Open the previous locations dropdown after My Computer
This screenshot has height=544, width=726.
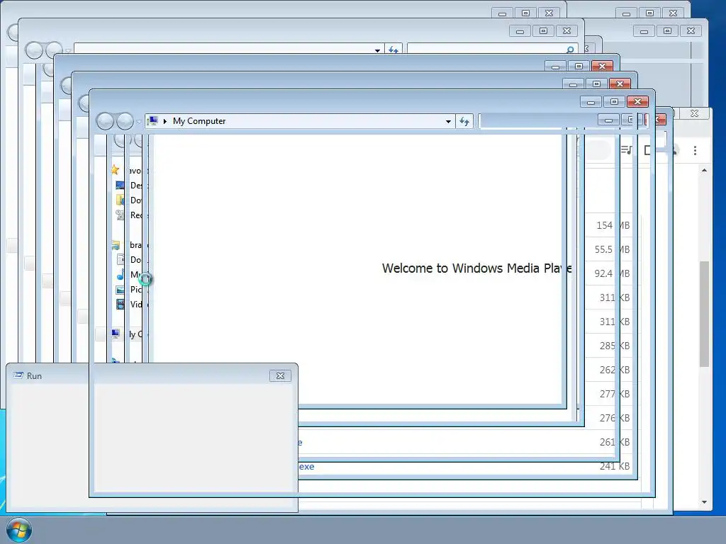[x=448, y=121]
